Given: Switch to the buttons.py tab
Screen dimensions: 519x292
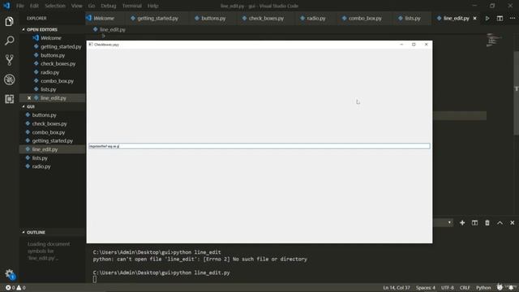Looking at the screenshot, I should [x=213, y=18].
